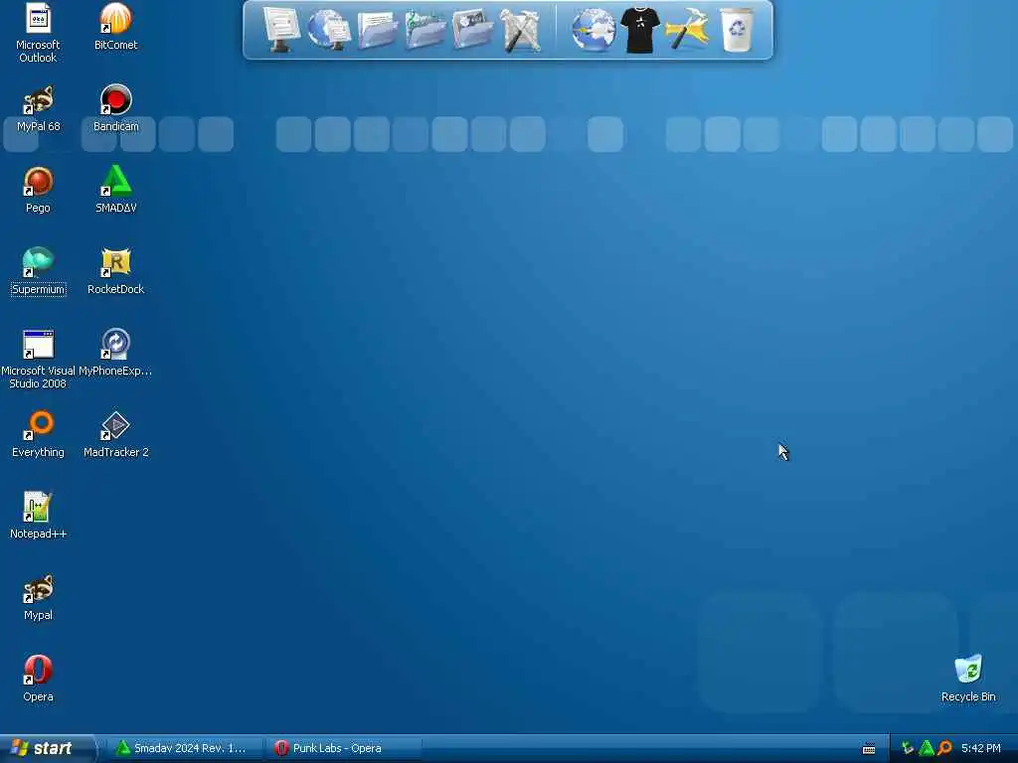
Task: Select the Pego desktop shortcut
Action: [x=38, y=190]
